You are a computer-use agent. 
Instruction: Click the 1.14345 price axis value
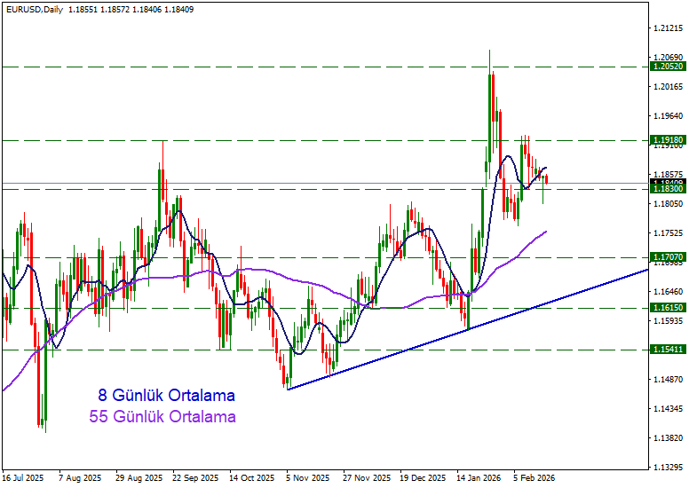click(667, 408)
